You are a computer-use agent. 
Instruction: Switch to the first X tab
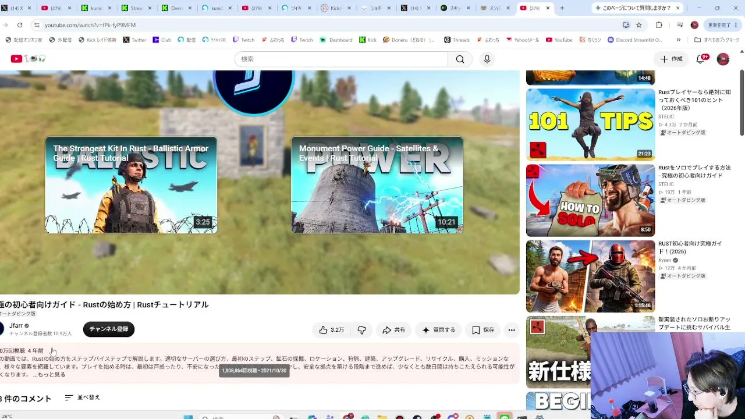click(x=17, y=8)
